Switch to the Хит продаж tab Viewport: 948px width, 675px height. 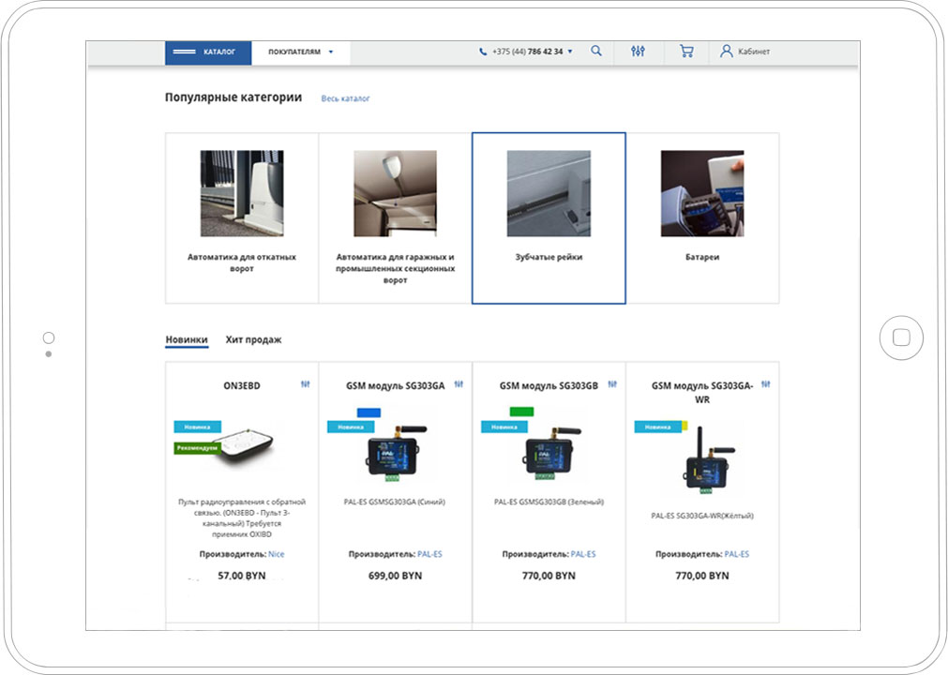point(253,339)
